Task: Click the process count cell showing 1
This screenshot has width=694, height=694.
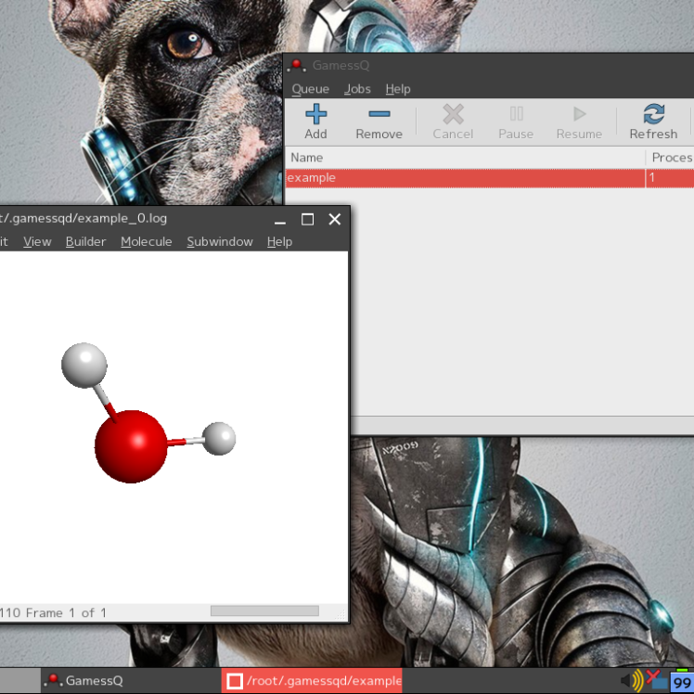Action: 670,178
